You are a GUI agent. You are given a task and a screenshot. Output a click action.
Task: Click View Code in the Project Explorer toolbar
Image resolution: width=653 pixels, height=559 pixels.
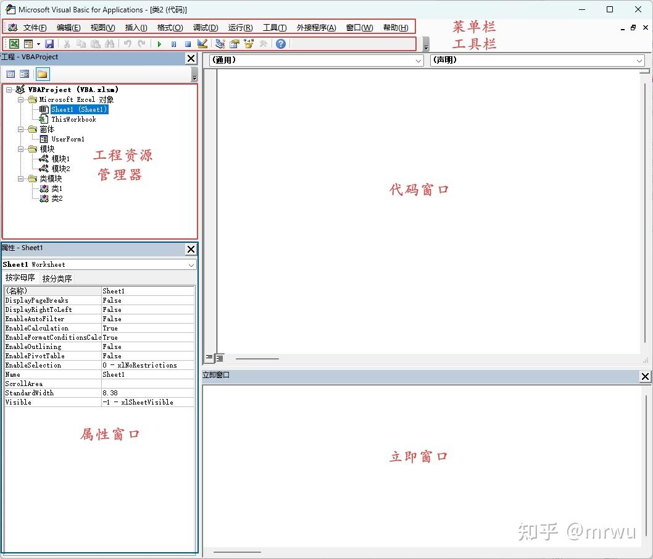10,74
